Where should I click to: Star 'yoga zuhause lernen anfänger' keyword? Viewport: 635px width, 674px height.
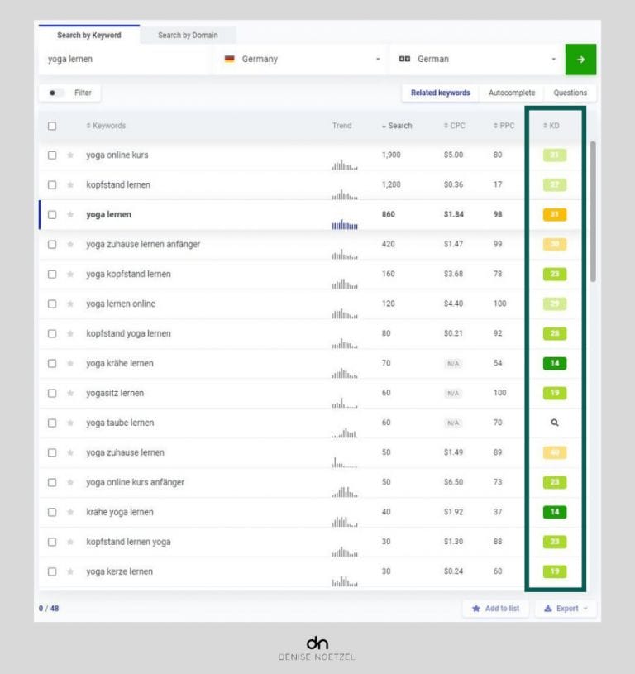pyautogui.click(x=70, y=244)
